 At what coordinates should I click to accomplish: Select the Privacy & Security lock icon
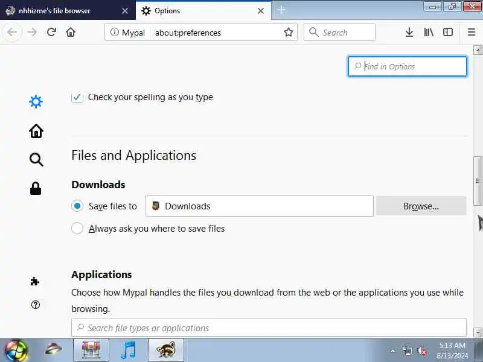point(36,188)
